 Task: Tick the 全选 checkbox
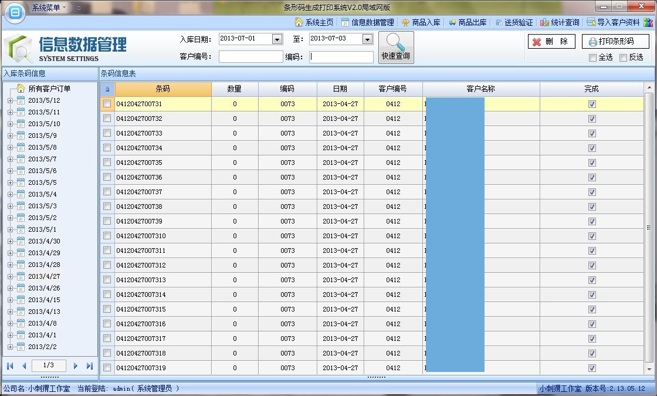pos(592,57)
